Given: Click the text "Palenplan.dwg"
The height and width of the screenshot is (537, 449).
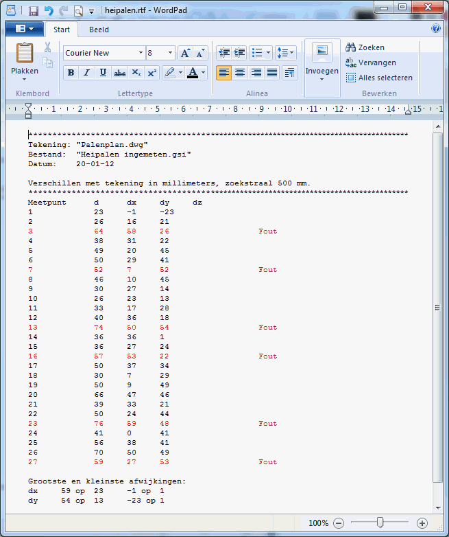Looking at the screenshot, I should pyautogui.click(x=112, y=145).
